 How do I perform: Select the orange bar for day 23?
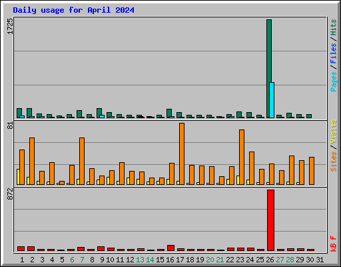[242, 157]
